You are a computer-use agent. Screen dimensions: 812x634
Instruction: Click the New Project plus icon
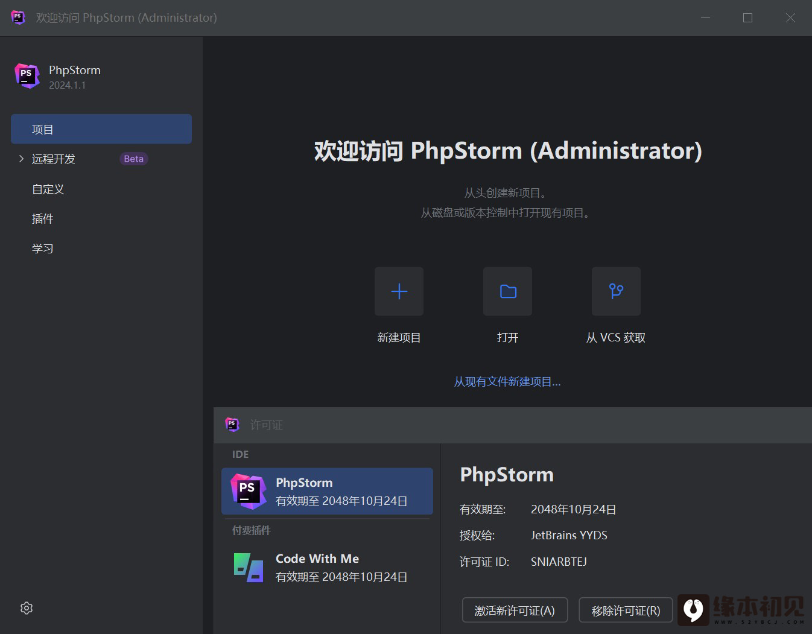[399, 291]
